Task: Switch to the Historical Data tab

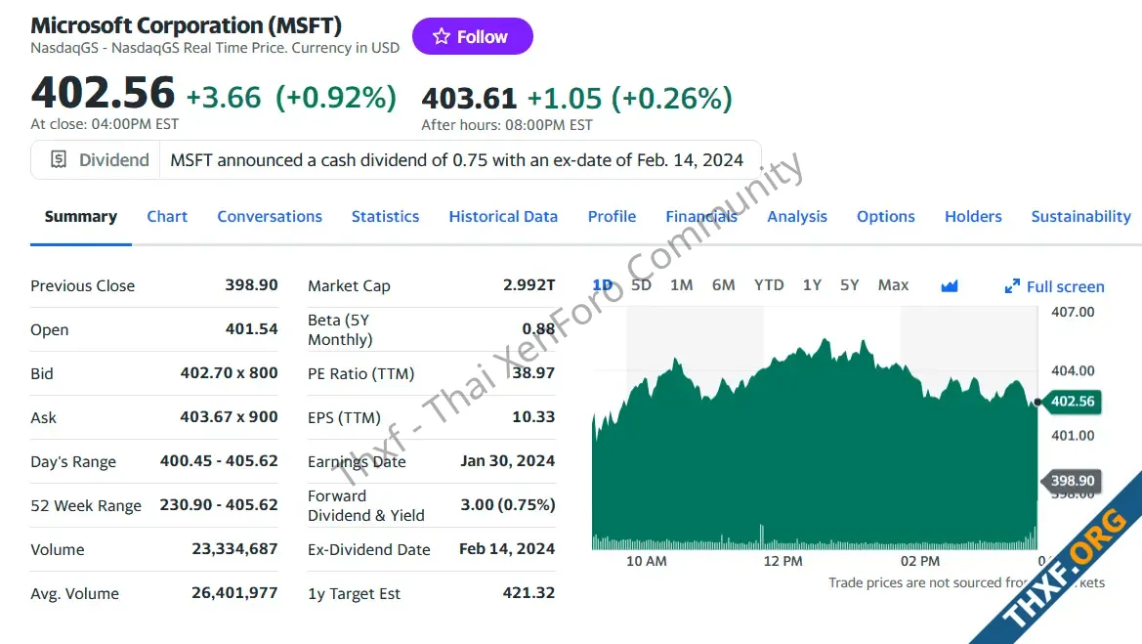Action: [503, 217]
